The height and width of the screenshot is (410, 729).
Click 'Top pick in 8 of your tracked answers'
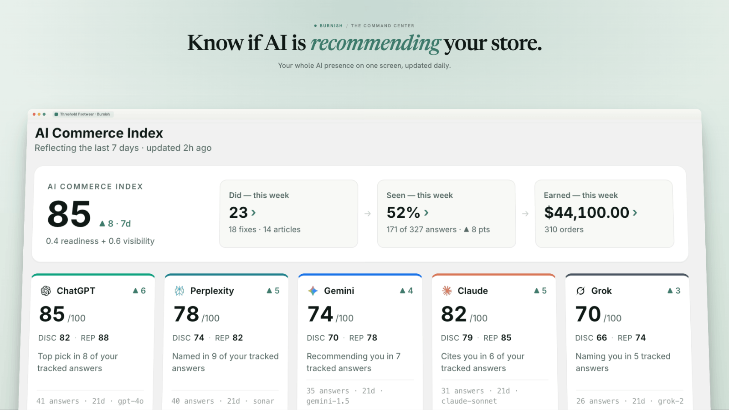(x=77, y=362)
